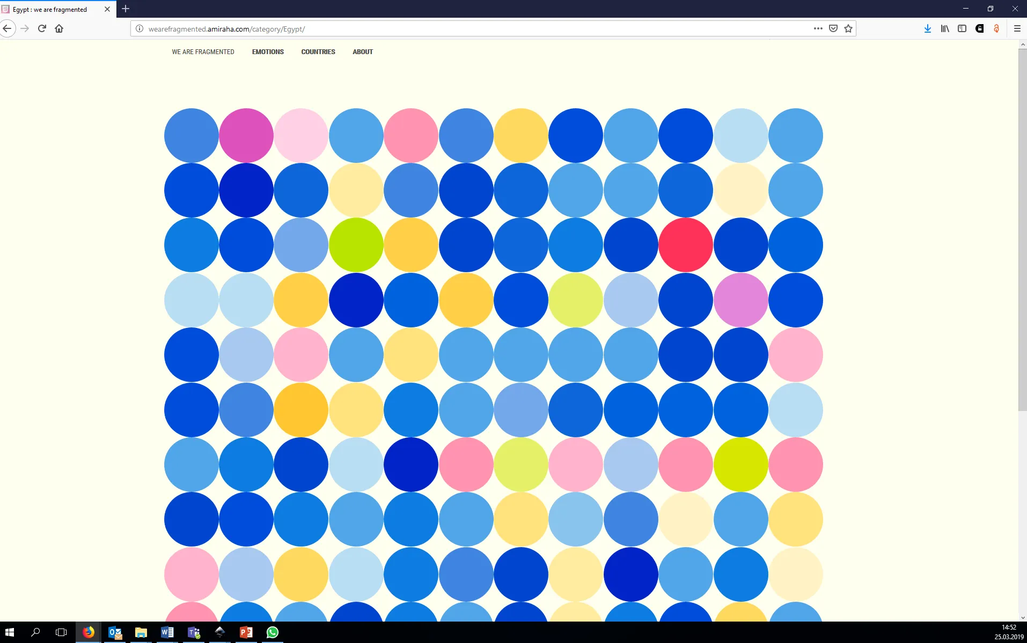Screen dimensions: 1027x643
Task: Open WhatsApp from the taskbar
Action: (x=273, y=632)
